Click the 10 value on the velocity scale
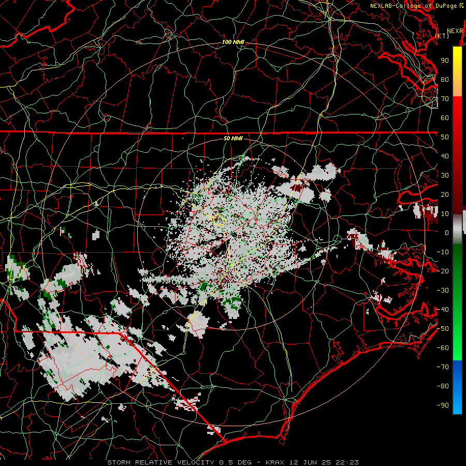466x466 pixels. click(x=445, y=214)
